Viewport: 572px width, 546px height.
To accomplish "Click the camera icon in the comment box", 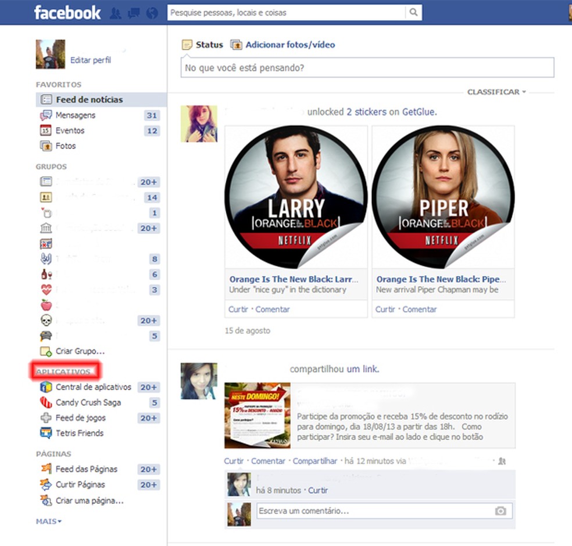I will click(x=500, y=510).
